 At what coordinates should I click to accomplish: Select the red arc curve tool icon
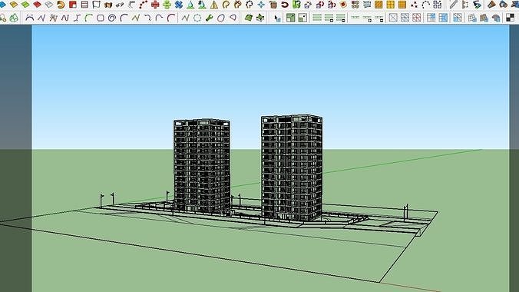[x=171, y=18]
